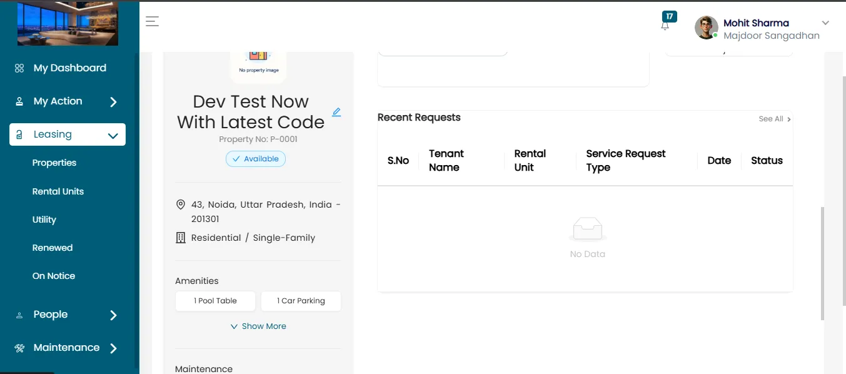The height and width of the screenshot is (374, 846).
Task: Go to My Dashboard
Action: 70,68
